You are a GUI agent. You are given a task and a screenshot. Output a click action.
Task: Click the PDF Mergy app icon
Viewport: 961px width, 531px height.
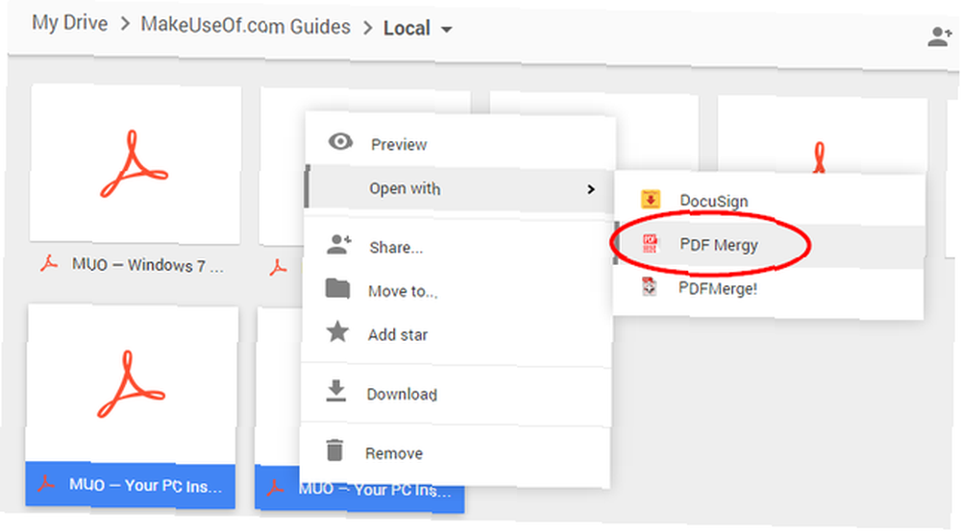coord(650,243)
